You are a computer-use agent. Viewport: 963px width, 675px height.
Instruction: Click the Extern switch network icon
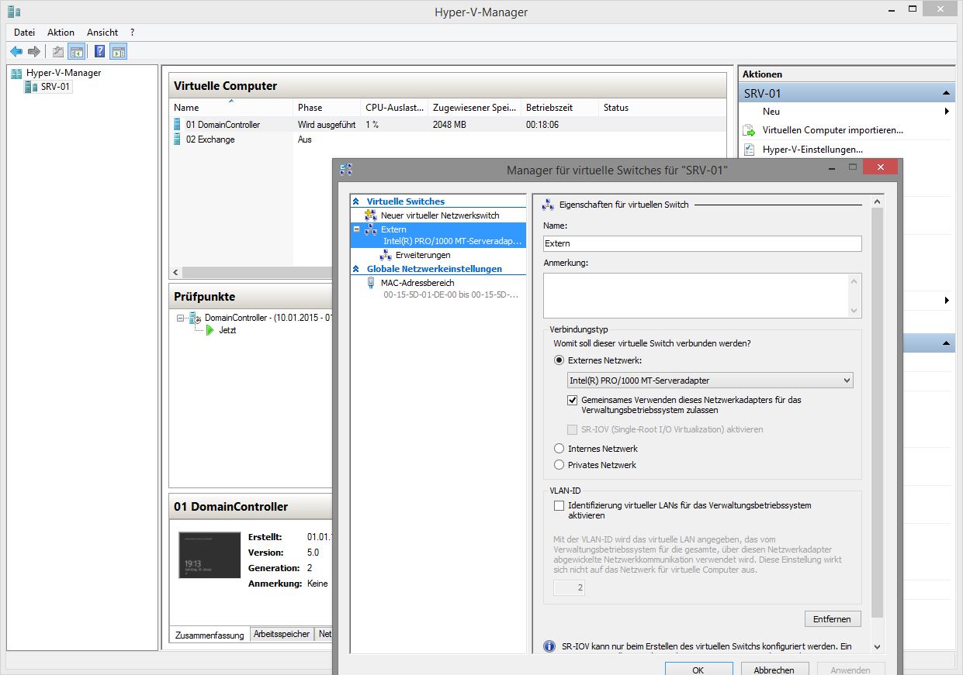(371, 229)
